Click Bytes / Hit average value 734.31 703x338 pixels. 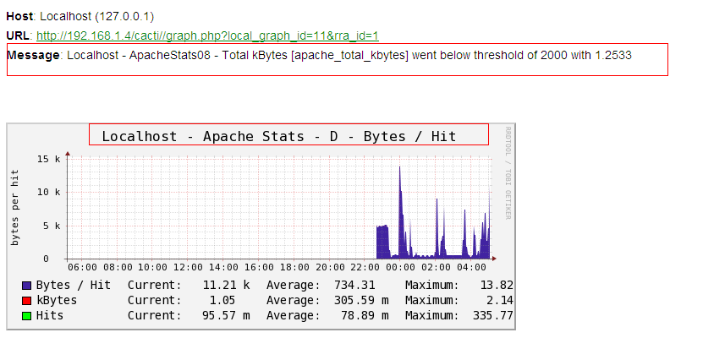(x=356, y=286)
